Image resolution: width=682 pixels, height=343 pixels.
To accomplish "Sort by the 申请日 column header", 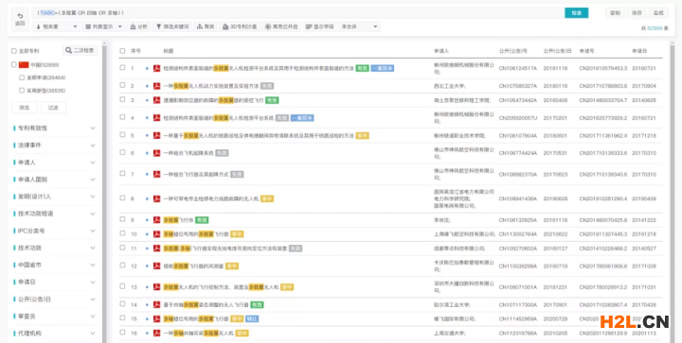I will click(x=639, y=51).
